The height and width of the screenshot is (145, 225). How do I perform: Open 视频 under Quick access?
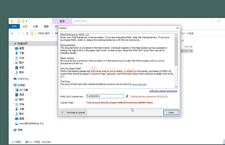click(x=22, y=67)
